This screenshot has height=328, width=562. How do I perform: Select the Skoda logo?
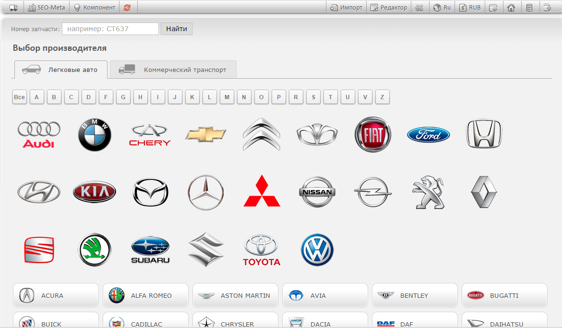pos(95,249)
